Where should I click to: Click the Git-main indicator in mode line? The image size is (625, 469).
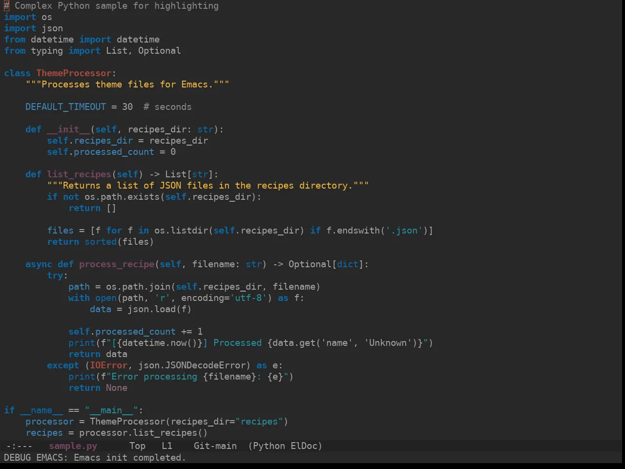tap(215, 446)
